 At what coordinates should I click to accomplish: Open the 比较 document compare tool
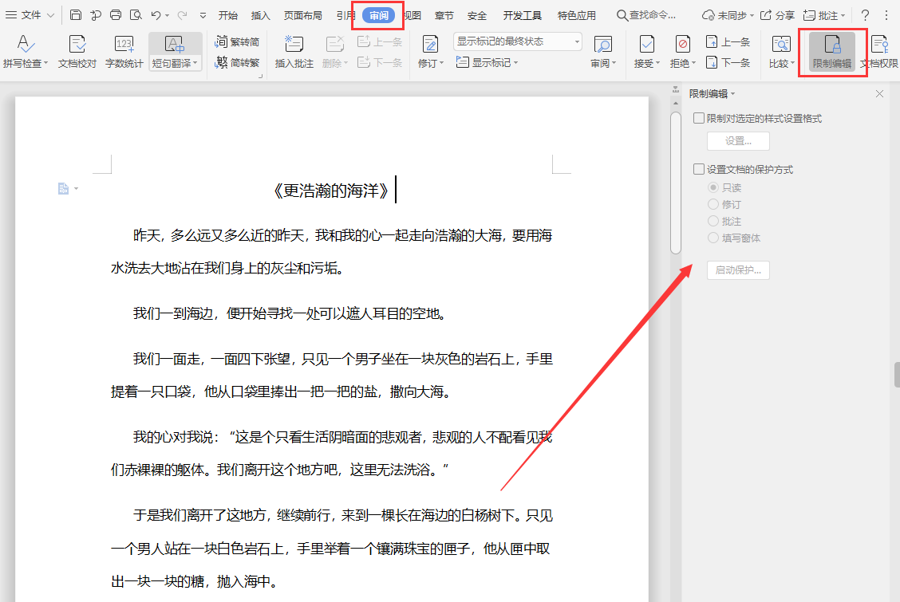point(780,50)
